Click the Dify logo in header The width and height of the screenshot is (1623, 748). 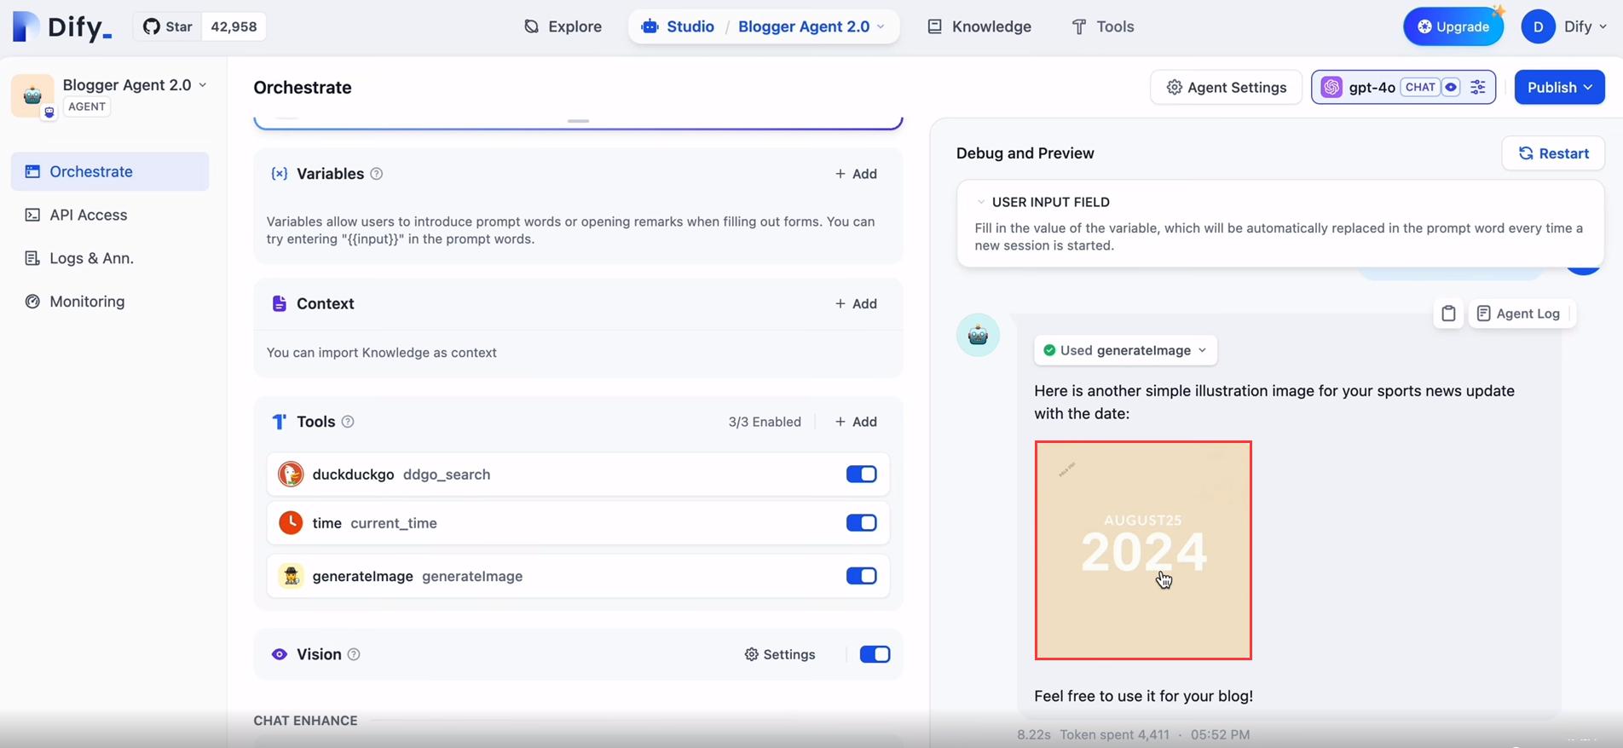pyautogui.click(x=62, y=26)
